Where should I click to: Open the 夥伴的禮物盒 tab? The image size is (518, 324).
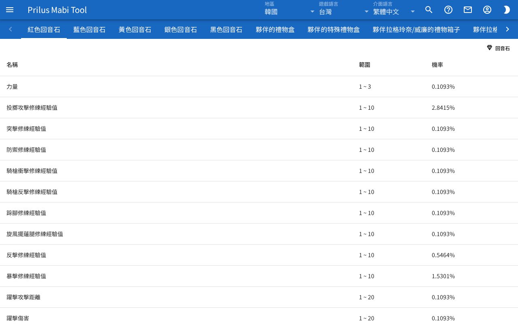coord(275,29)
